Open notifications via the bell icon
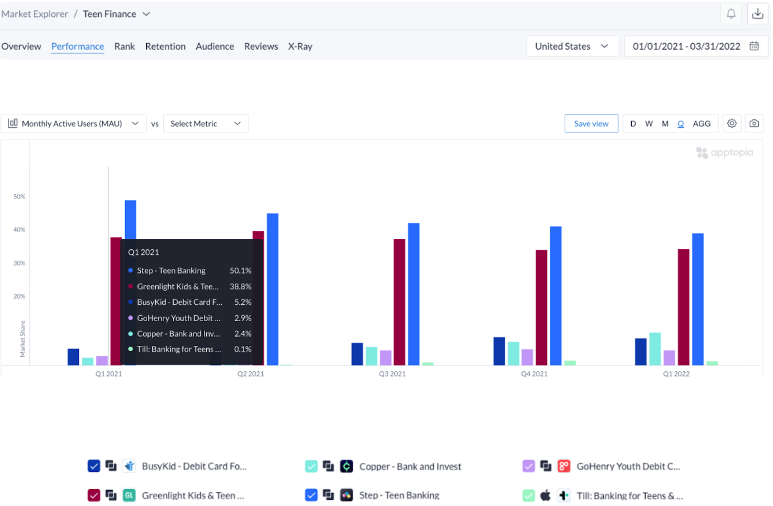 [x=731, y=13]
